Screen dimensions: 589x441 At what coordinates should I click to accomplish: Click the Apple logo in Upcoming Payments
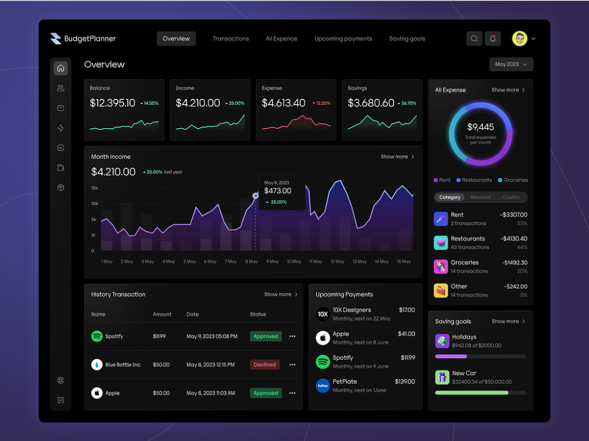(323, 338)
